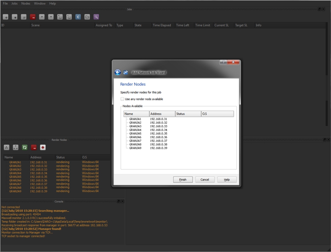Viewport: 331px width, 252px height.
Task: Open the Jobs menu
Action: tap(14, 3)
